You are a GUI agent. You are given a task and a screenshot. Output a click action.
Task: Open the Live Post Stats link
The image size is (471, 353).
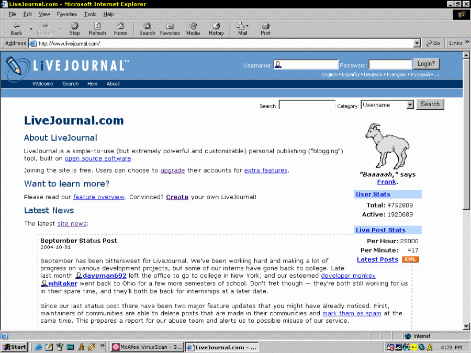point(380,230)
